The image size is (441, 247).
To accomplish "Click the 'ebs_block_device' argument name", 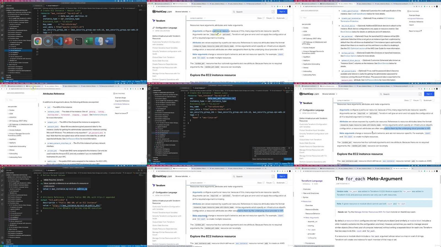I will click(x=348, y=26).
